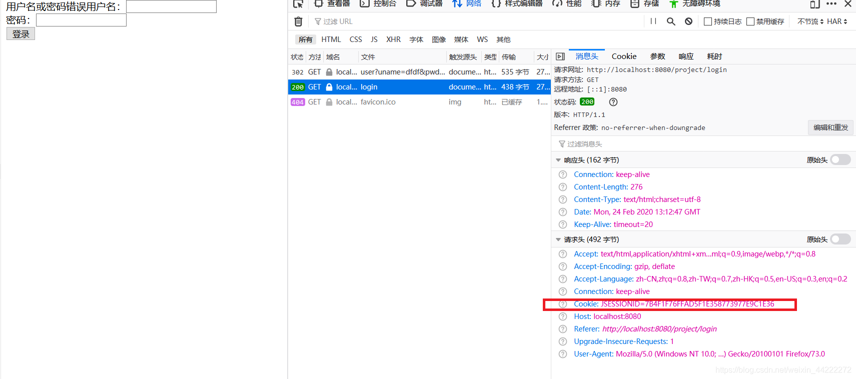The width and height of the screenshot is (856, 379).
Task: Click the Referer localhost project login link
Action: click(659, 329)
